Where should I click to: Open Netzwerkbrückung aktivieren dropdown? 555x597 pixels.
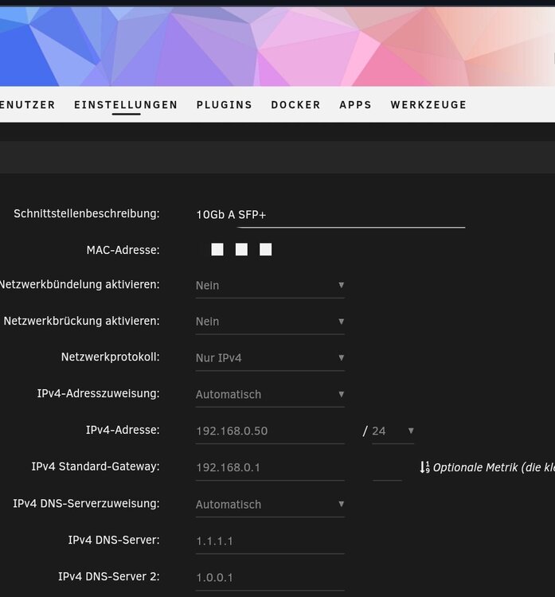pos(270,322)
